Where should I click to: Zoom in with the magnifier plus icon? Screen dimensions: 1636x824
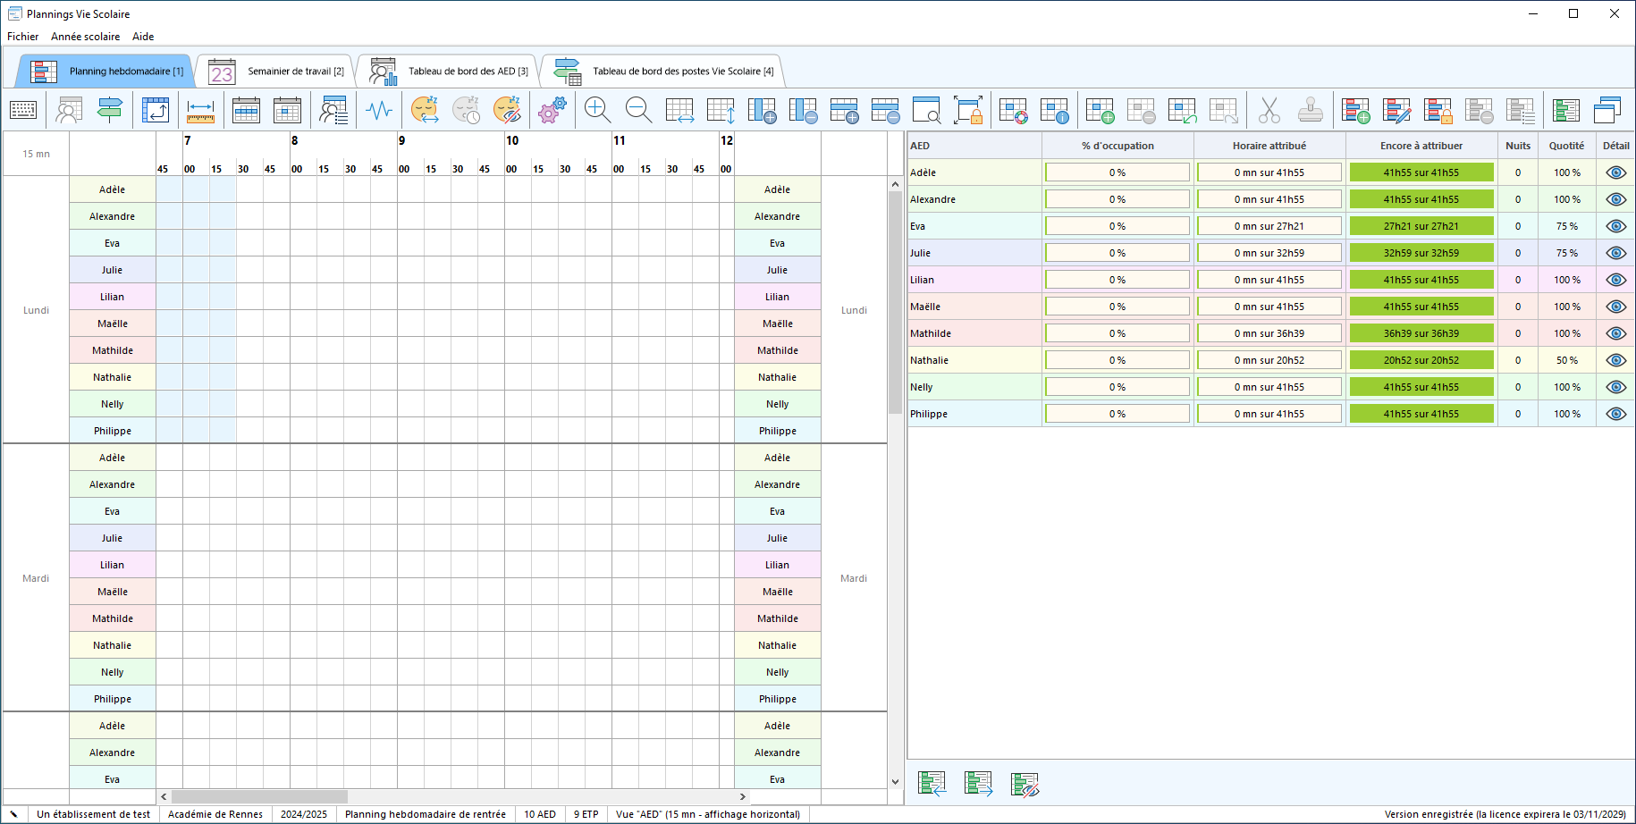pos(597,110)
